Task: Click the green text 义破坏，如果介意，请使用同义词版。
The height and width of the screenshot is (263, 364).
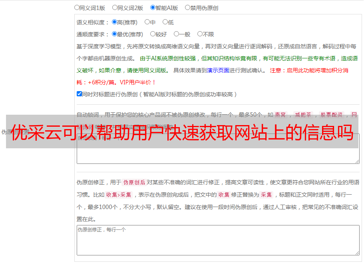Action: click(123, 70)
